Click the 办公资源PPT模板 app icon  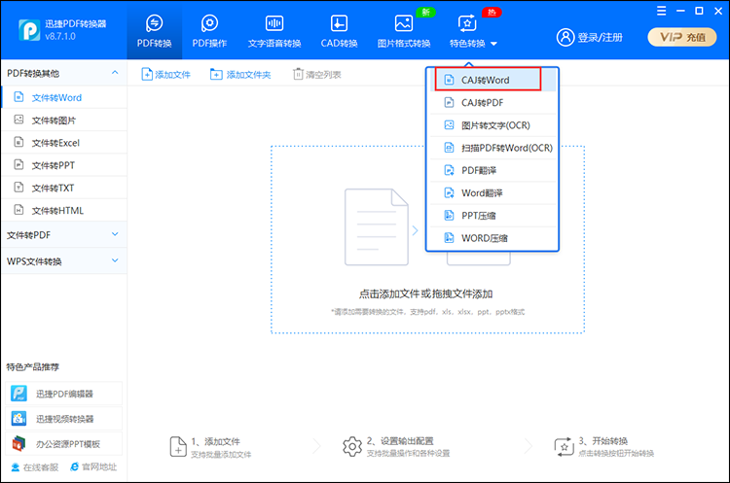pos(19,444)
